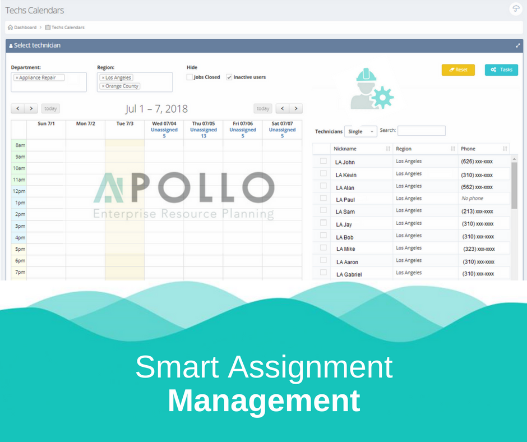Select technician LA Paul checkbox
The width and height of the screenshot is (527, 442).
point(323,198)
